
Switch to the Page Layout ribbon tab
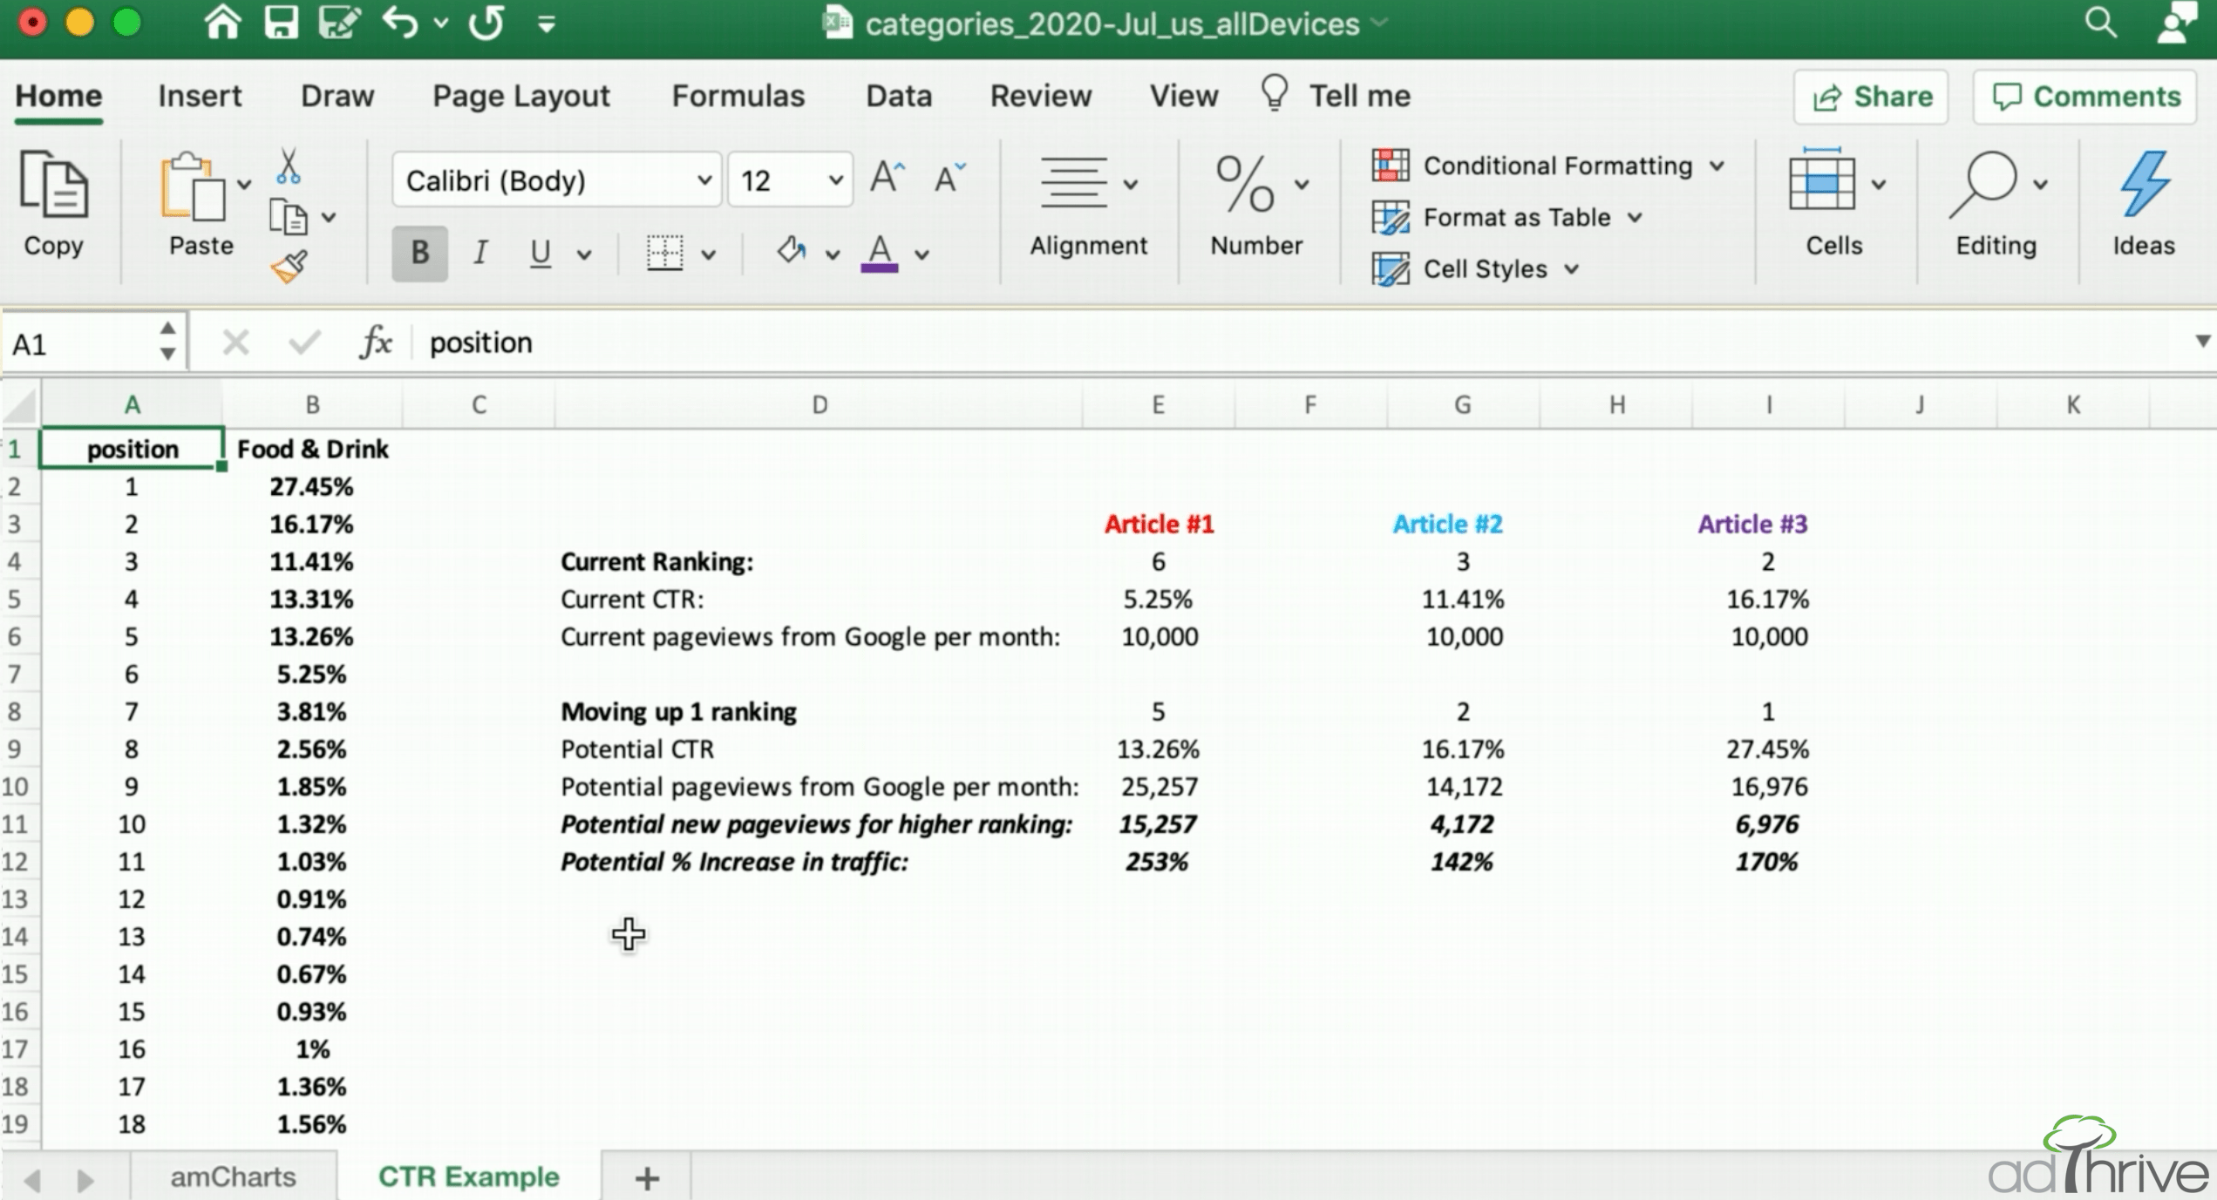coord(521,96)
